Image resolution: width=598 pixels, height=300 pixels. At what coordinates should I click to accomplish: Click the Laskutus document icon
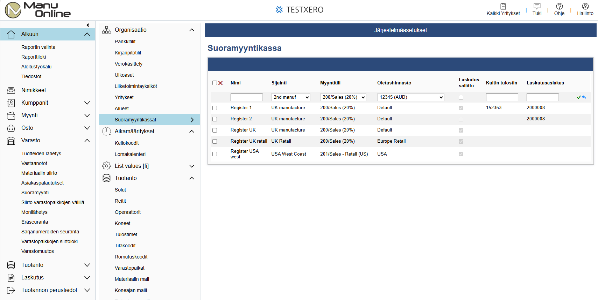click(11, 278)
